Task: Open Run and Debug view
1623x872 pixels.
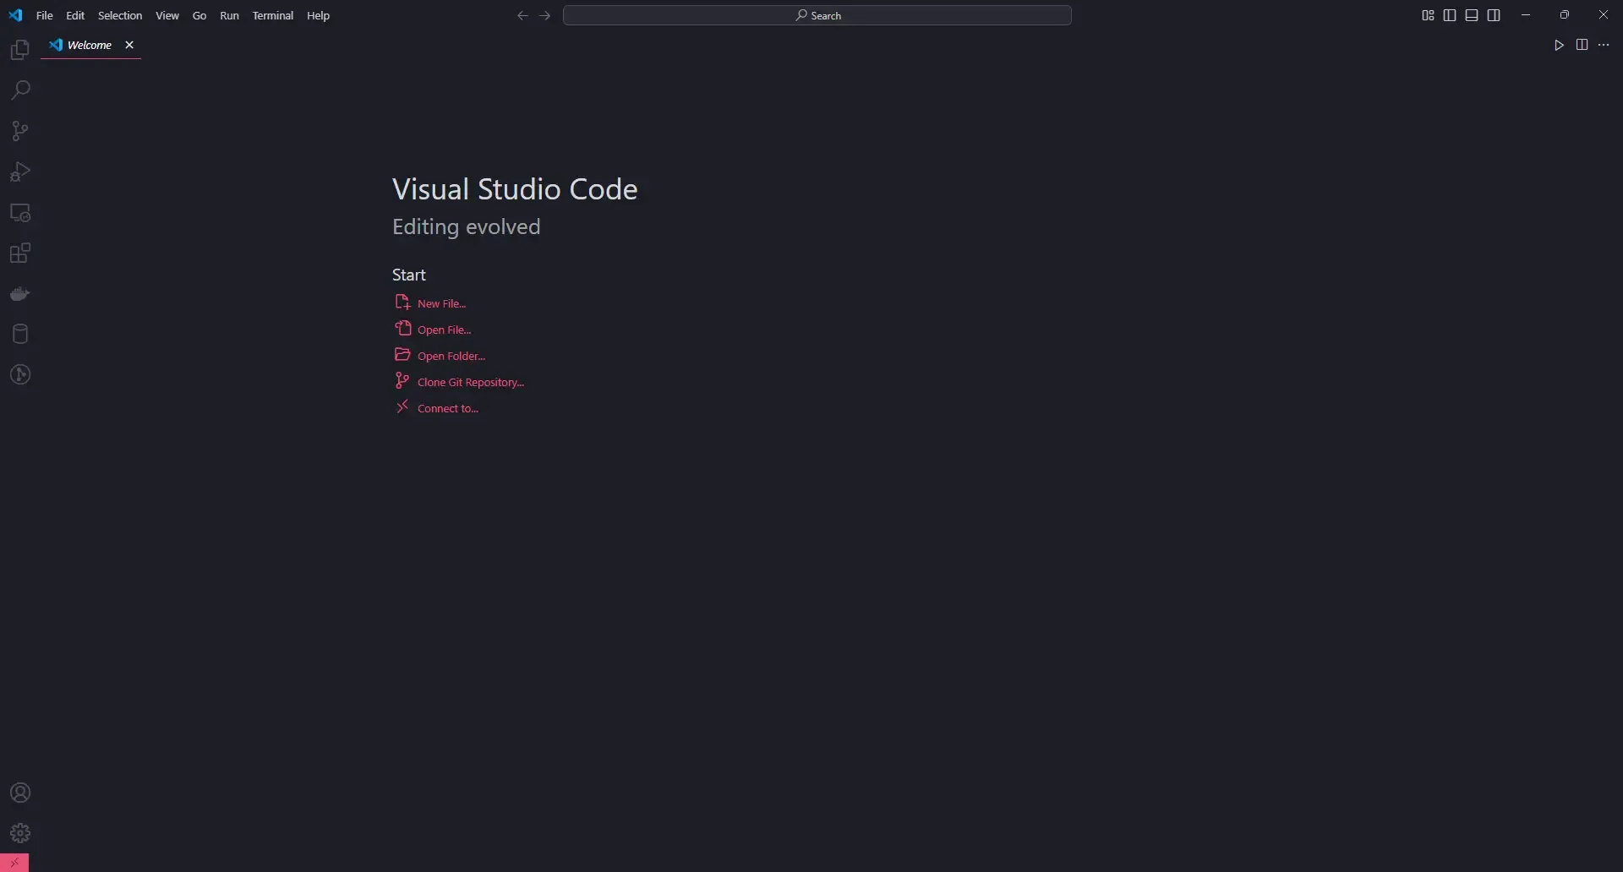Action: 20,172
